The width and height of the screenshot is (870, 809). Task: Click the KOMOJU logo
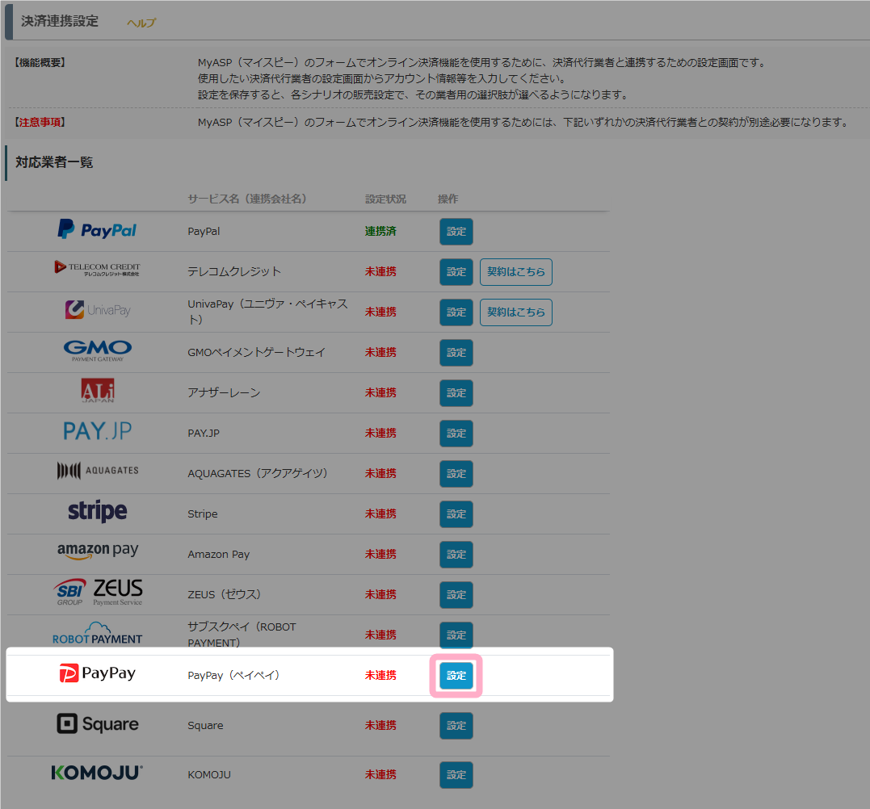pos(97,773)
